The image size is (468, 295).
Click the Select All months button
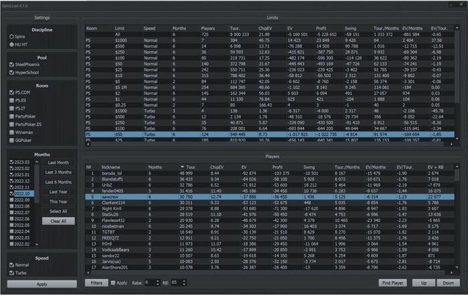point(58,211)
